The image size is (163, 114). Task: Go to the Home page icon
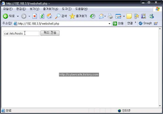[x=49, y=16]
